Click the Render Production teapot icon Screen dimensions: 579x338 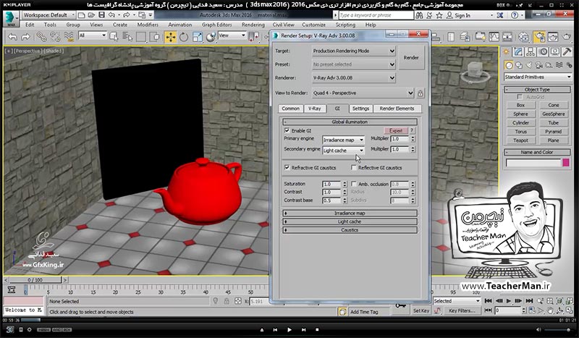click(x=567, y=37)
